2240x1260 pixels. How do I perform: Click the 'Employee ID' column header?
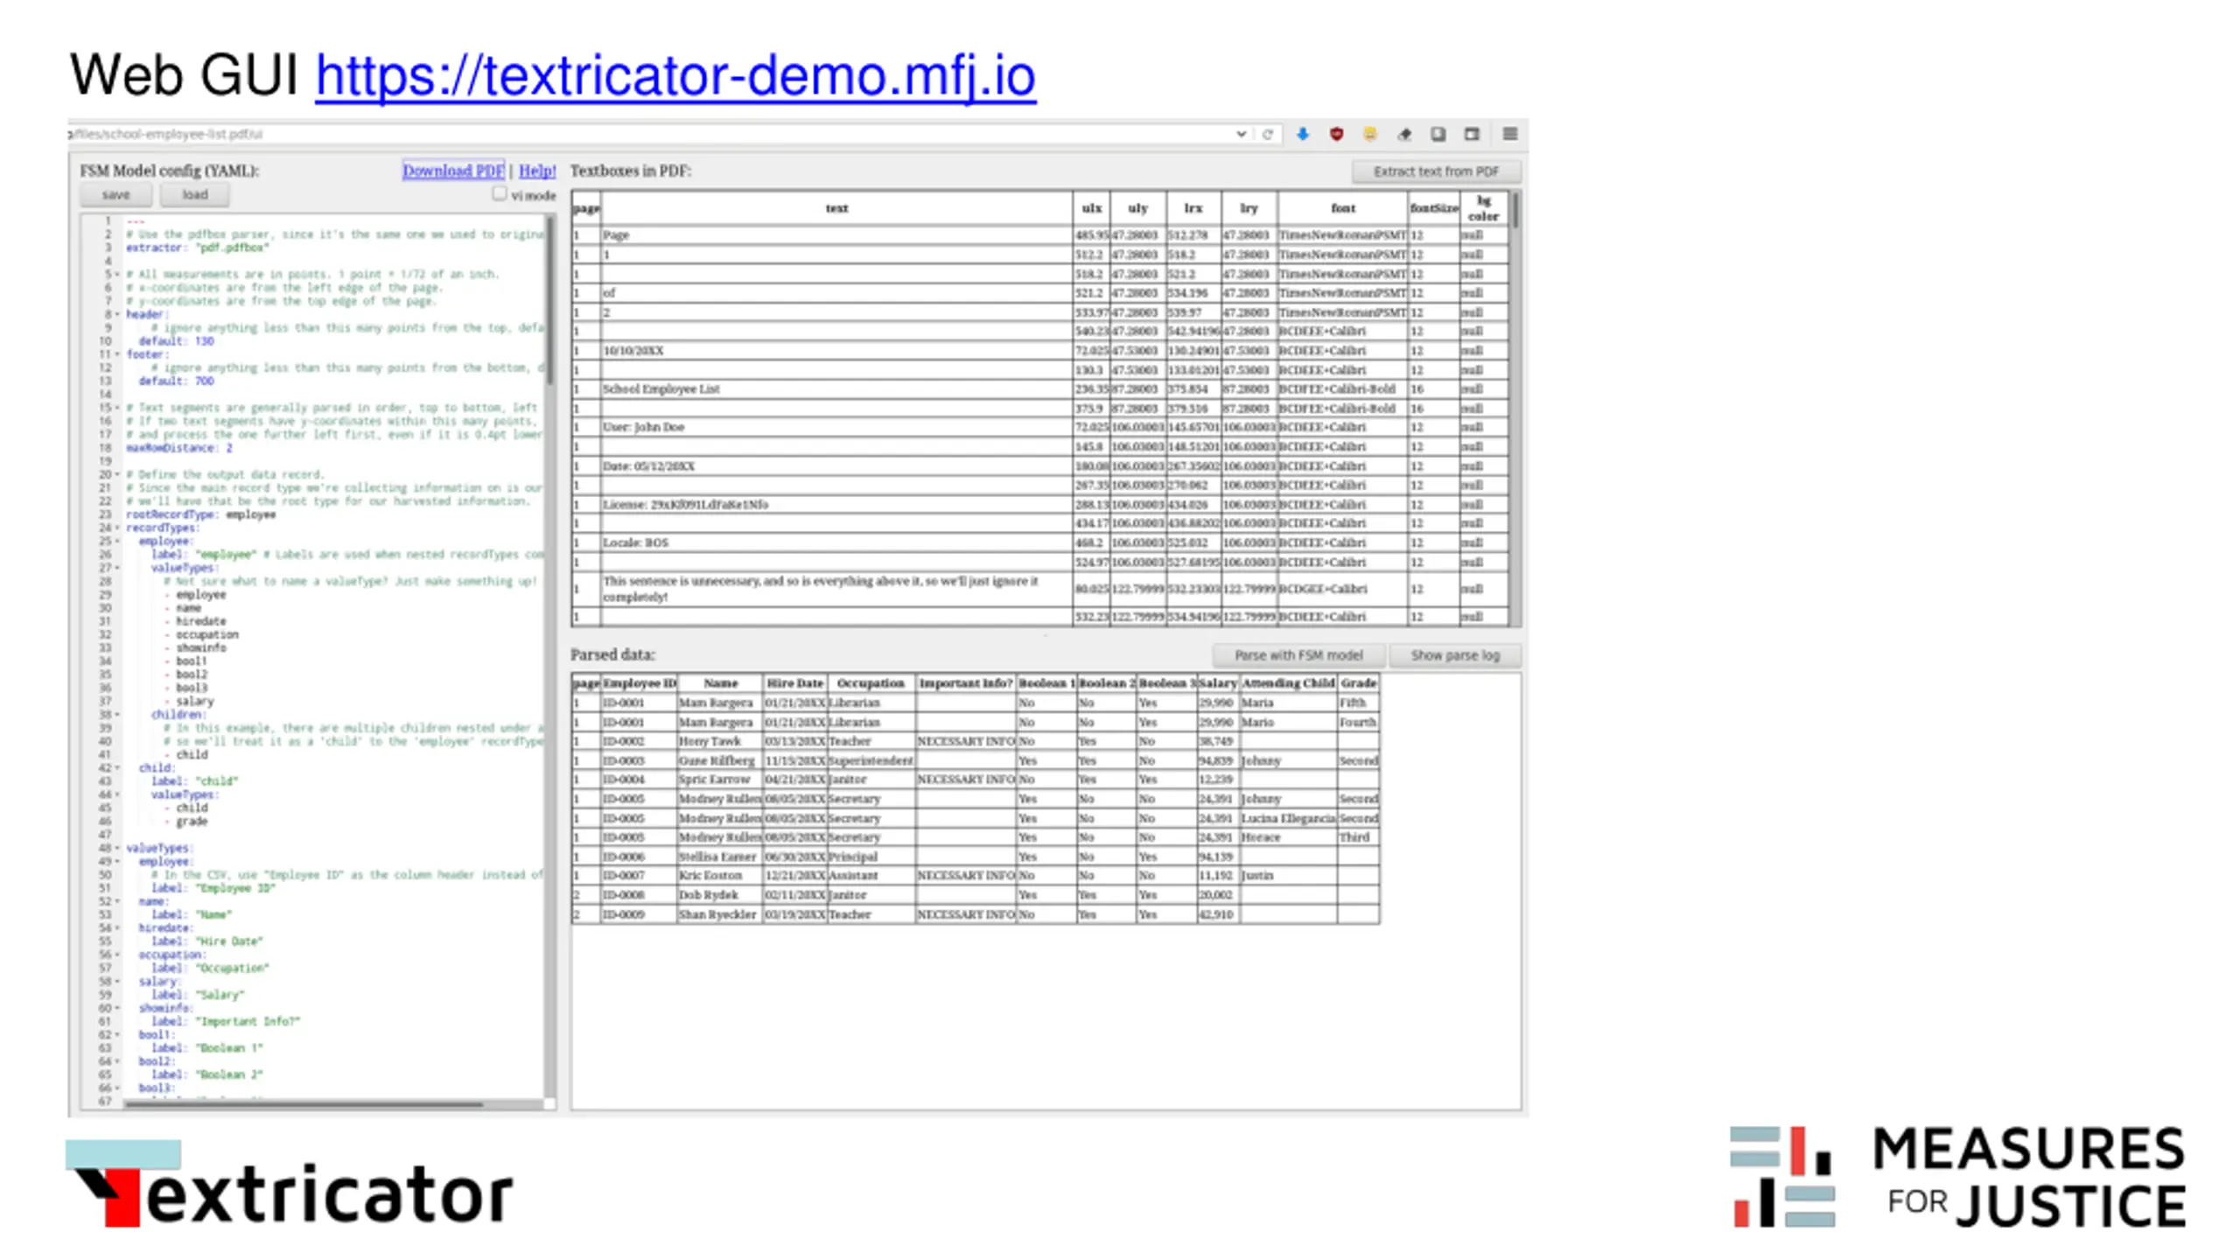640,683
